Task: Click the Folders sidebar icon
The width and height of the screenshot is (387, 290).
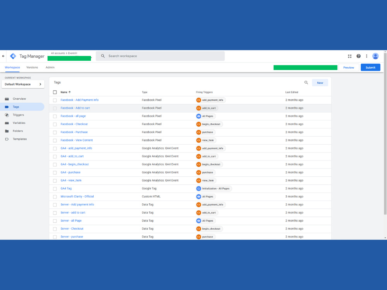Action: [7, 131]
